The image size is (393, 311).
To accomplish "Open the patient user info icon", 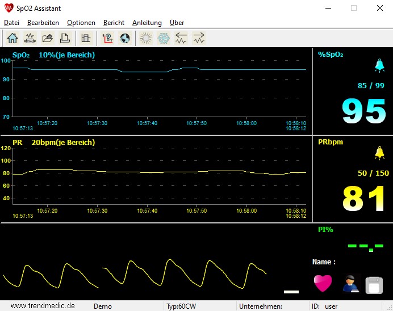I will click(x=350, y=284).
